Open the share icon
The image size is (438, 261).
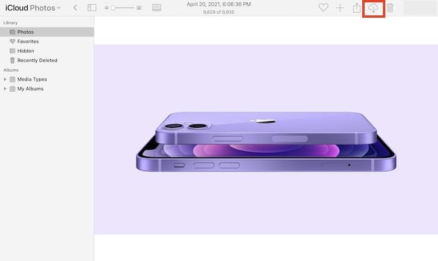tap(356, 8)
